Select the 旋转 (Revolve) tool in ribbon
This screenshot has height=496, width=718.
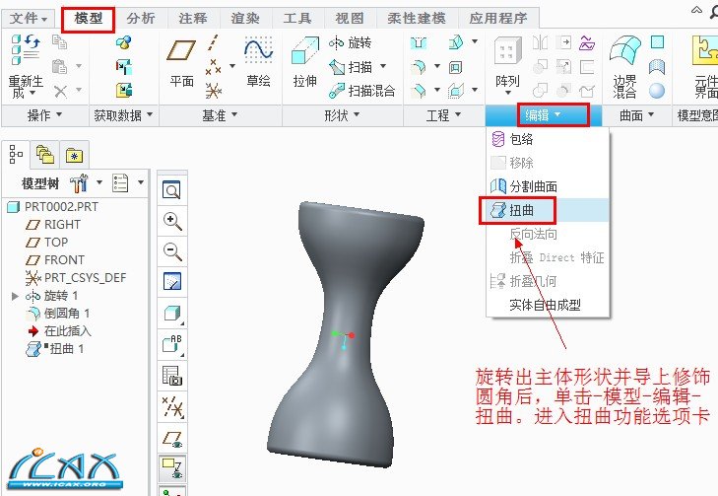[351, 43]
